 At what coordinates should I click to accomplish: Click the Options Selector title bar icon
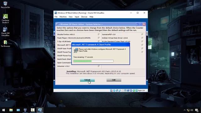[x=57, y=24]
